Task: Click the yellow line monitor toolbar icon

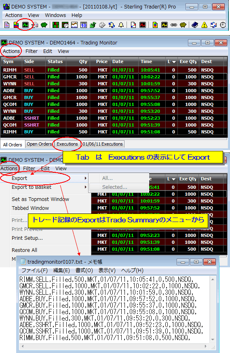Action: click(164, 25)
